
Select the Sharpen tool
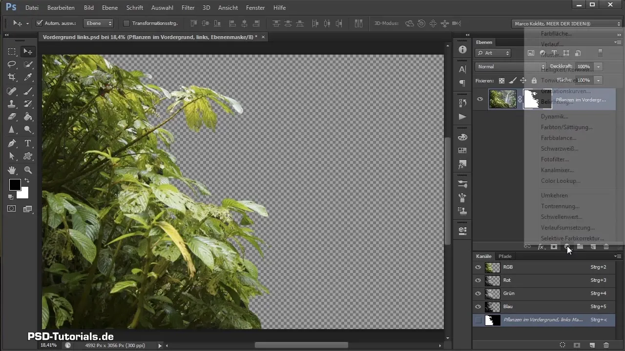pos(12,130)
